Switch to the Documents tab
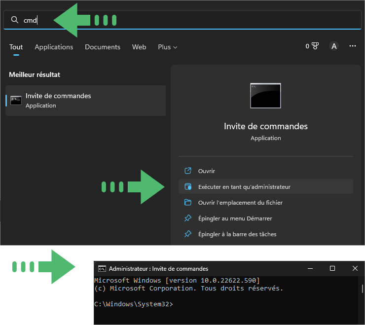Viewport: 365px width, 325px height. (103, 47)
